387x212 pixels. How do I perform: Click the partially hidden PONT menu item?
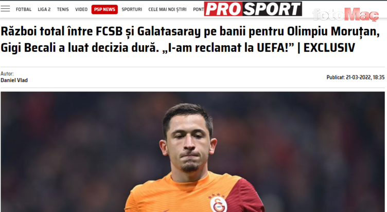tap(199, 9)
